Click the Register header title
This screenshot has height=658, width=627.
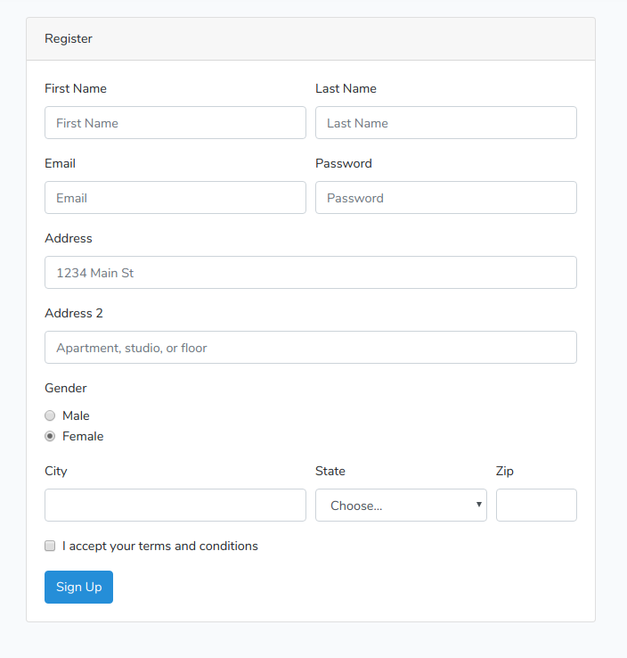69,38
